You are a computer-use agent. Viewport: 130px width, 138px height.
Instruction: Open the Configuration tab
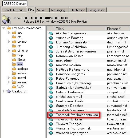click(97, 10)
